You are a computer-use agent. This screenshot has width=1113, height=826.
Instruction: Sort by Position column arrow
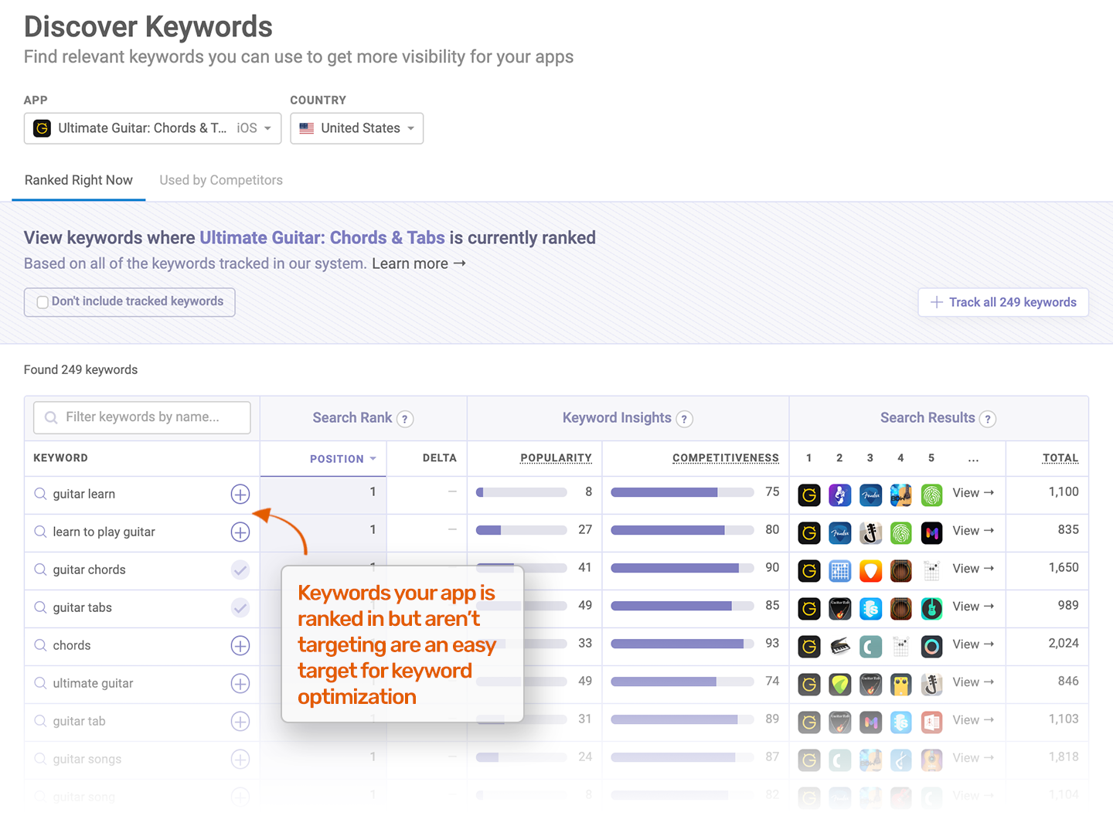373,459
